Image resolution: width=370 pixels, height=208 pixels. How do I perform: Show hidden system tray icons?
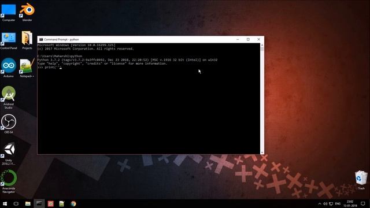click(320, 204)
